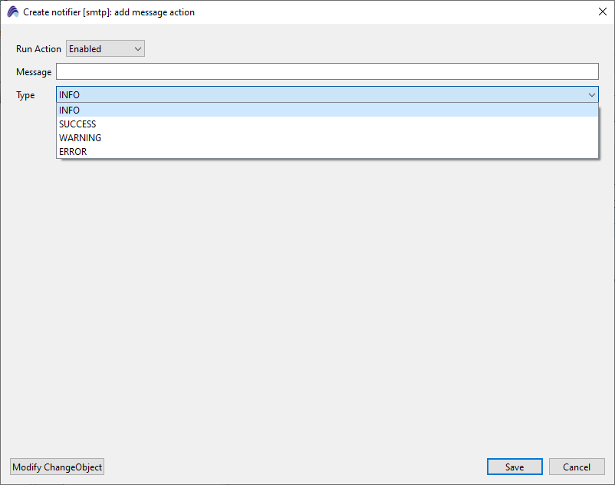Screen dimensions: 615x485
Task: Cancel adding the message action
Action: [577, 467]
